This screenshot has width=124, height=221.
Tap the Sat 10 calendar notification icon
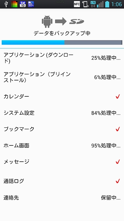pos(23,4)
